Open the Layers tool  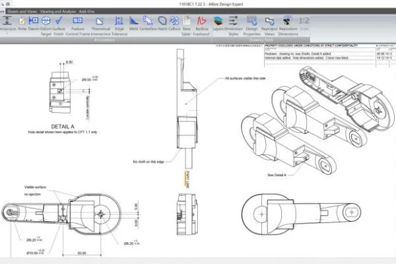click(x=218, y=23)
